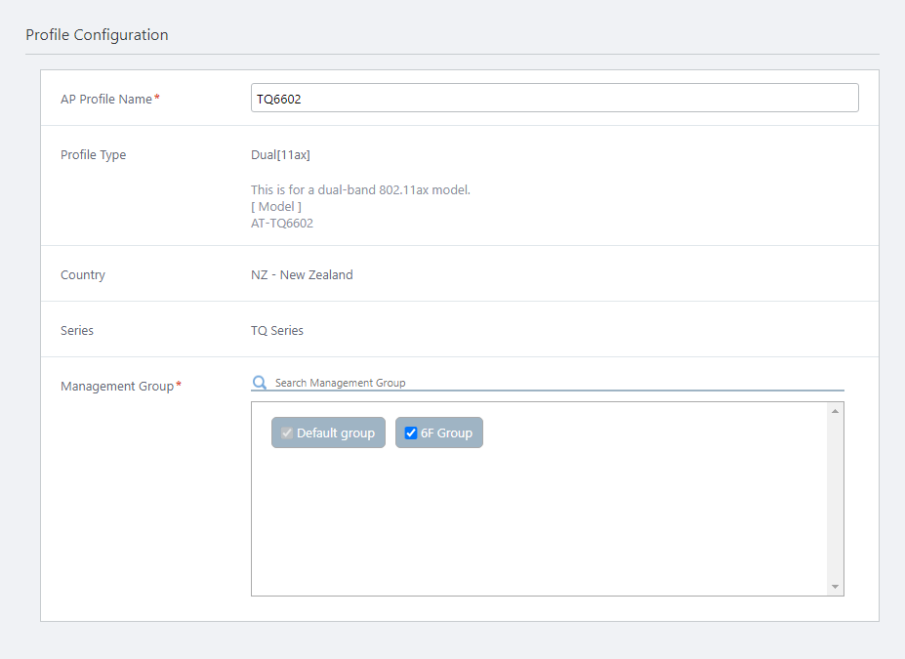Click the dual-band 802.11ax description text
Viewport: 905px width, 659px height.
click(x=360, y=190)
